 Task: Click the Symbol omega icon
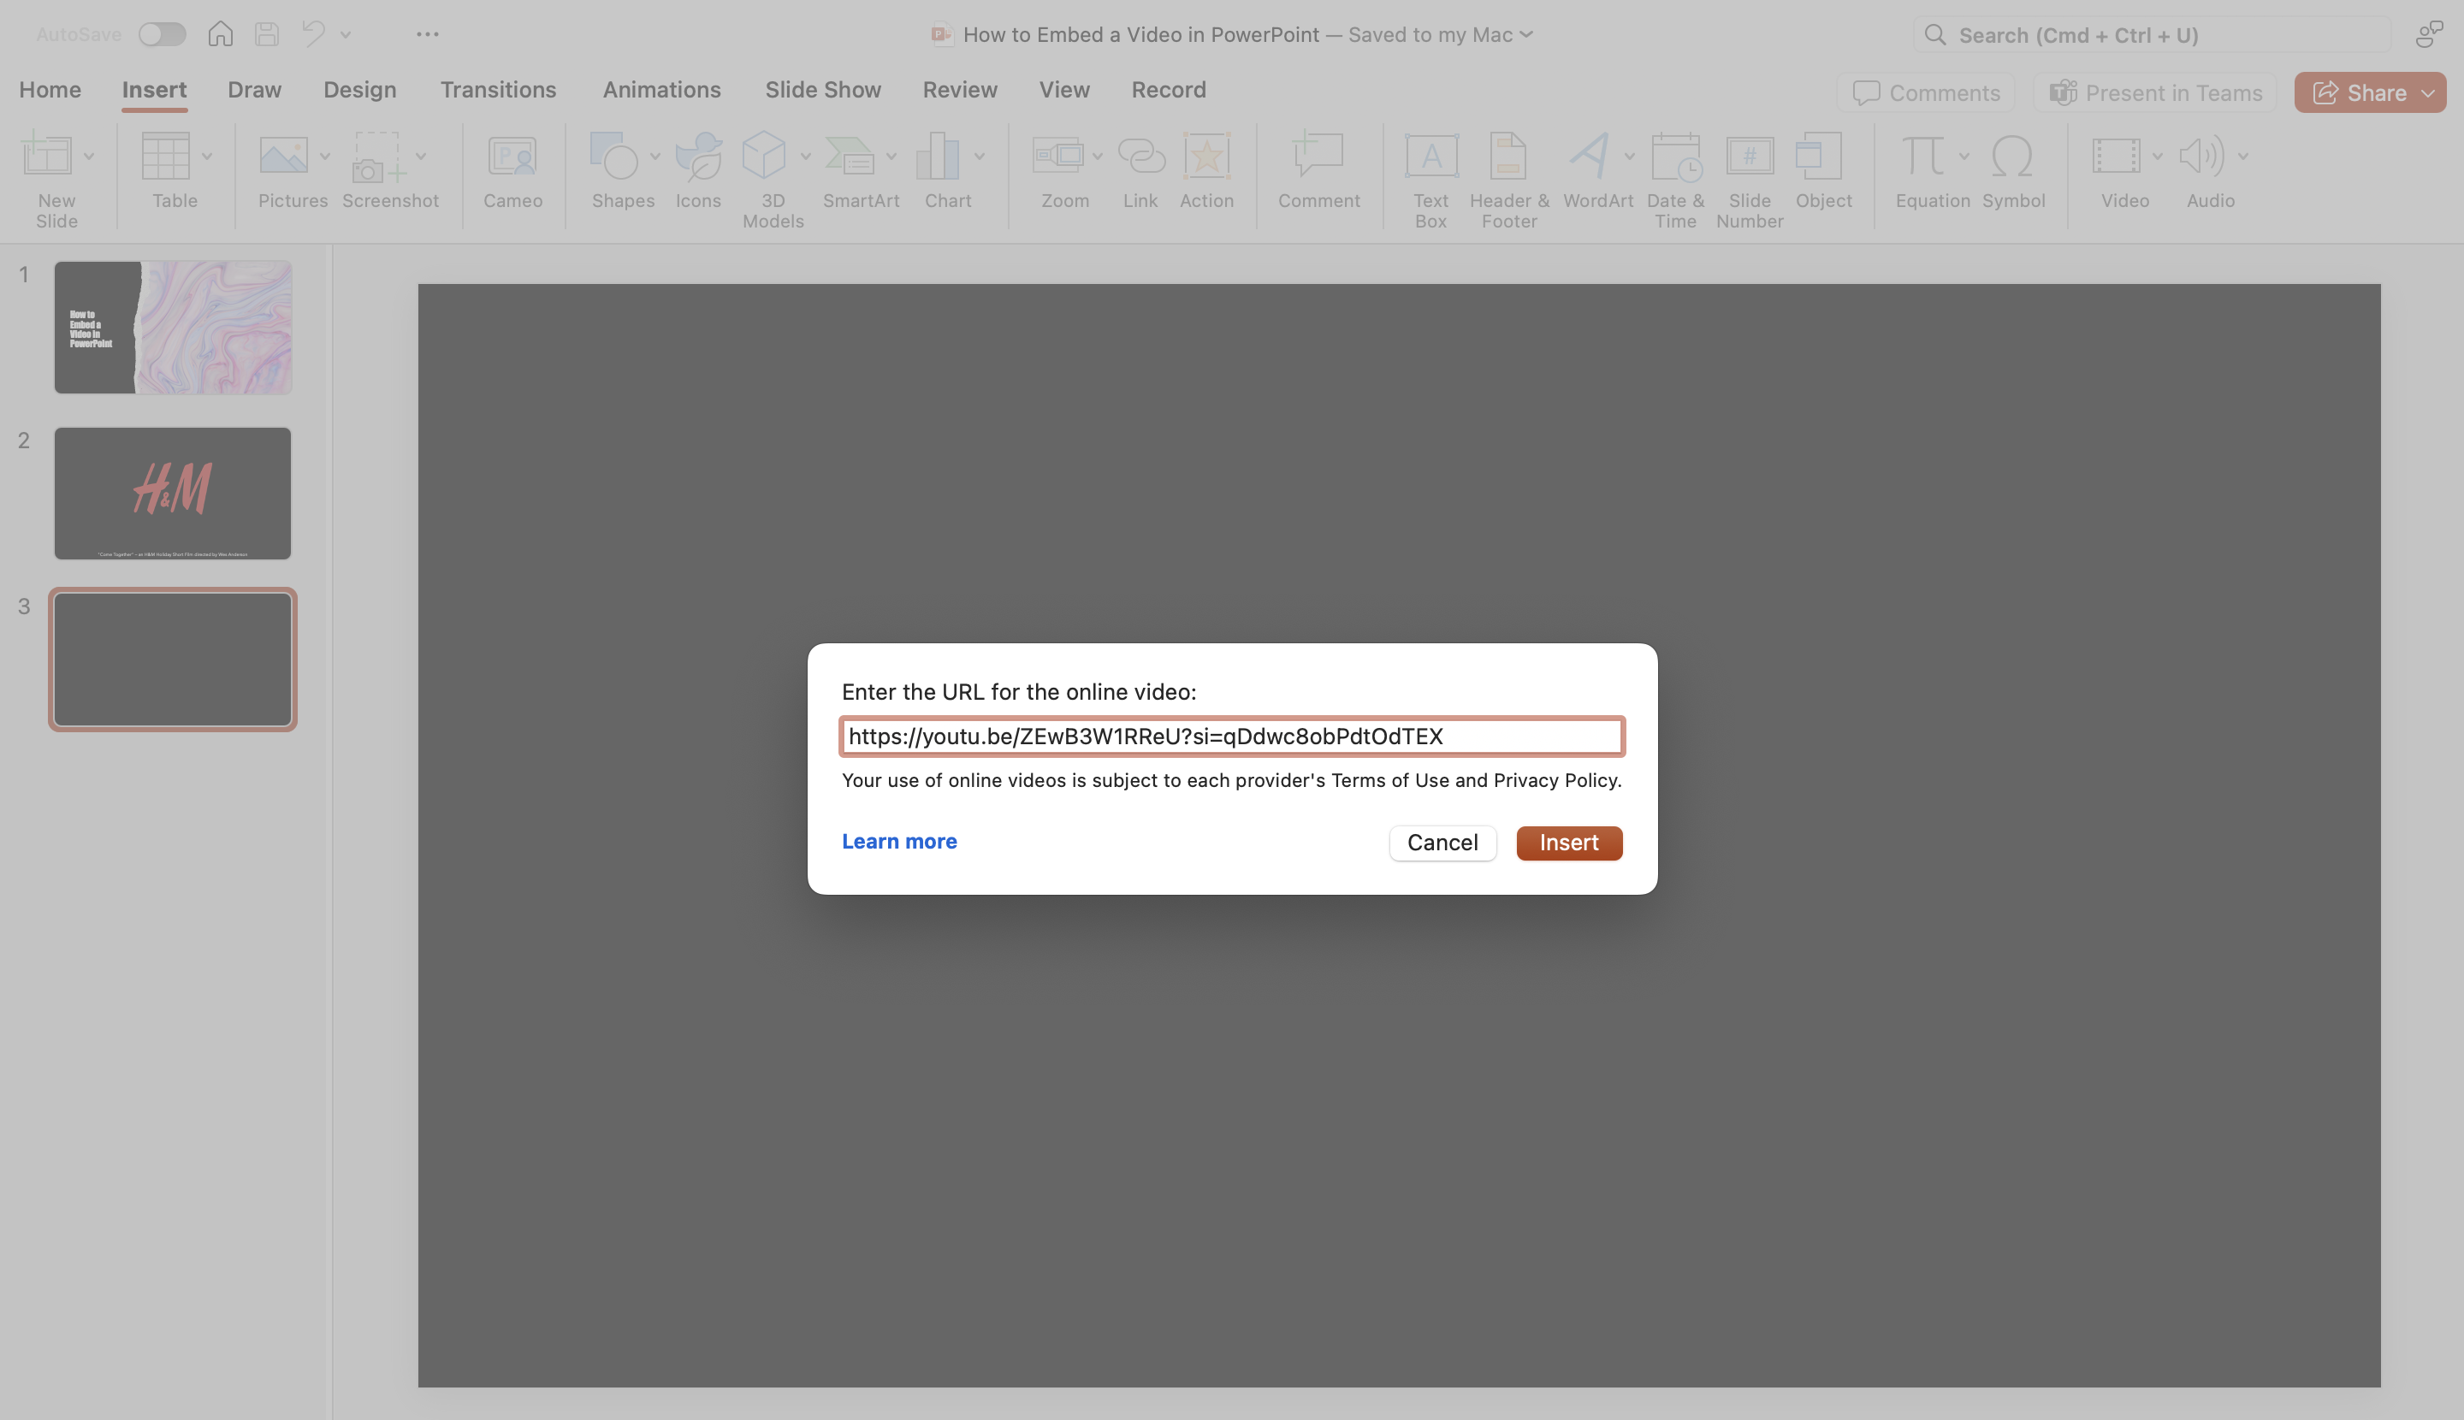(2012, 156)
